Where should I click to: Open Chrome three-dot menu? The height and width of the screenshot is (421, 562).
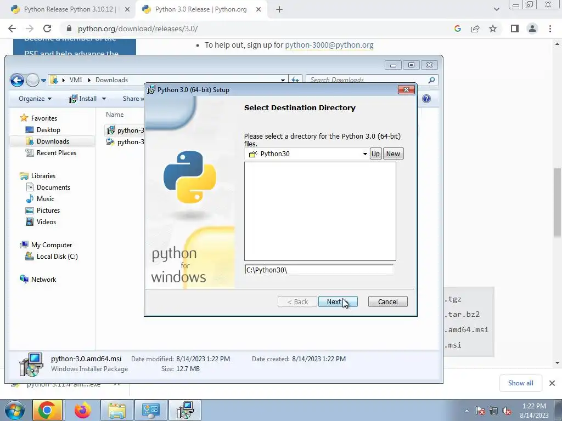pos(550,29)
